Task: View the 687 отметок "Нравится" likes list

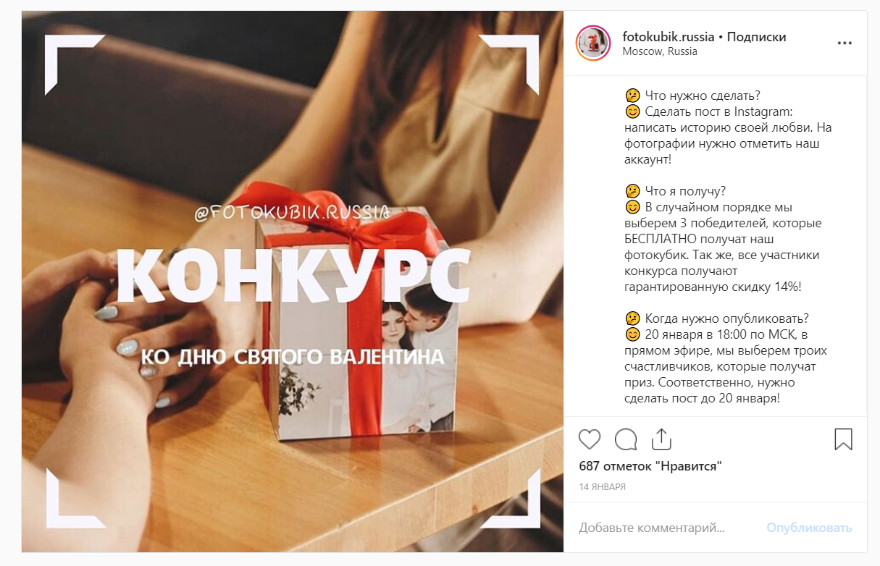Action: click(650, 466)
